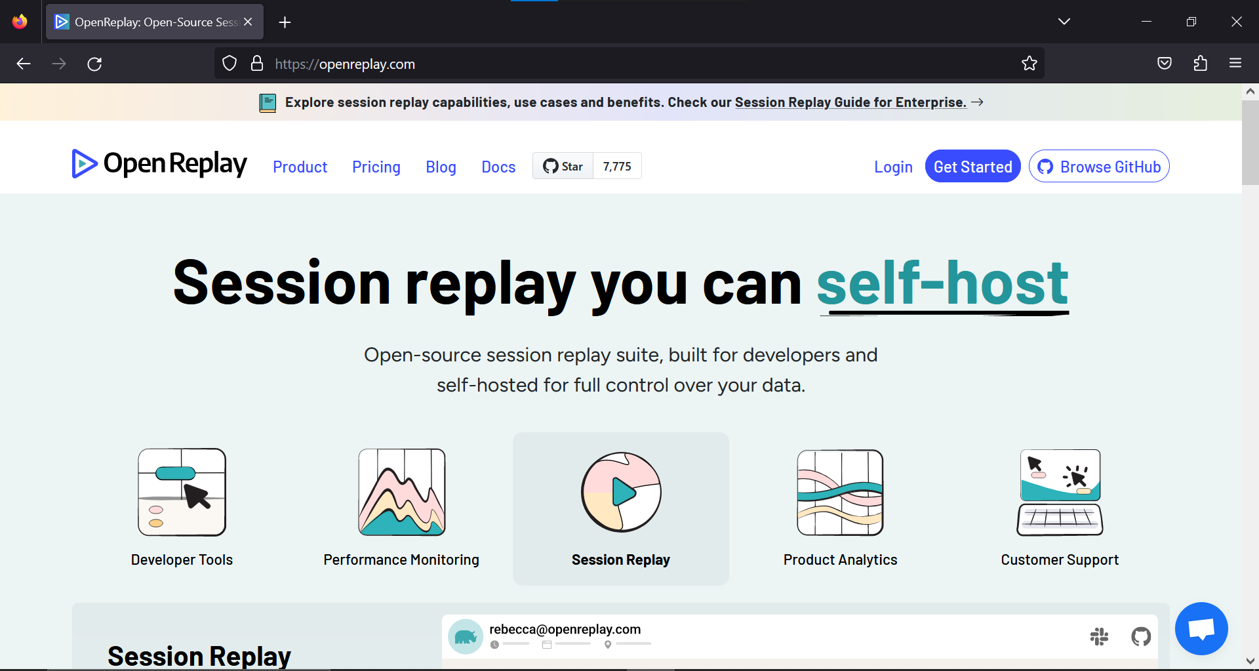The height and width of the screenshot is (671, 1259).
Task: Click the Slack icon in session preview
Action: coord(1099,636)
